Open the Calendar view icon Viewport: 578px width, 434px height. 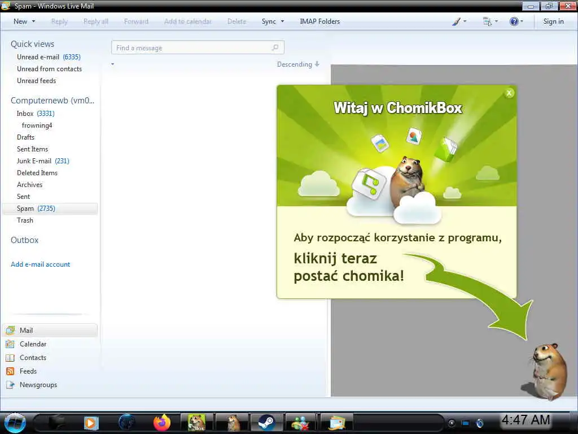click(10, 344)
